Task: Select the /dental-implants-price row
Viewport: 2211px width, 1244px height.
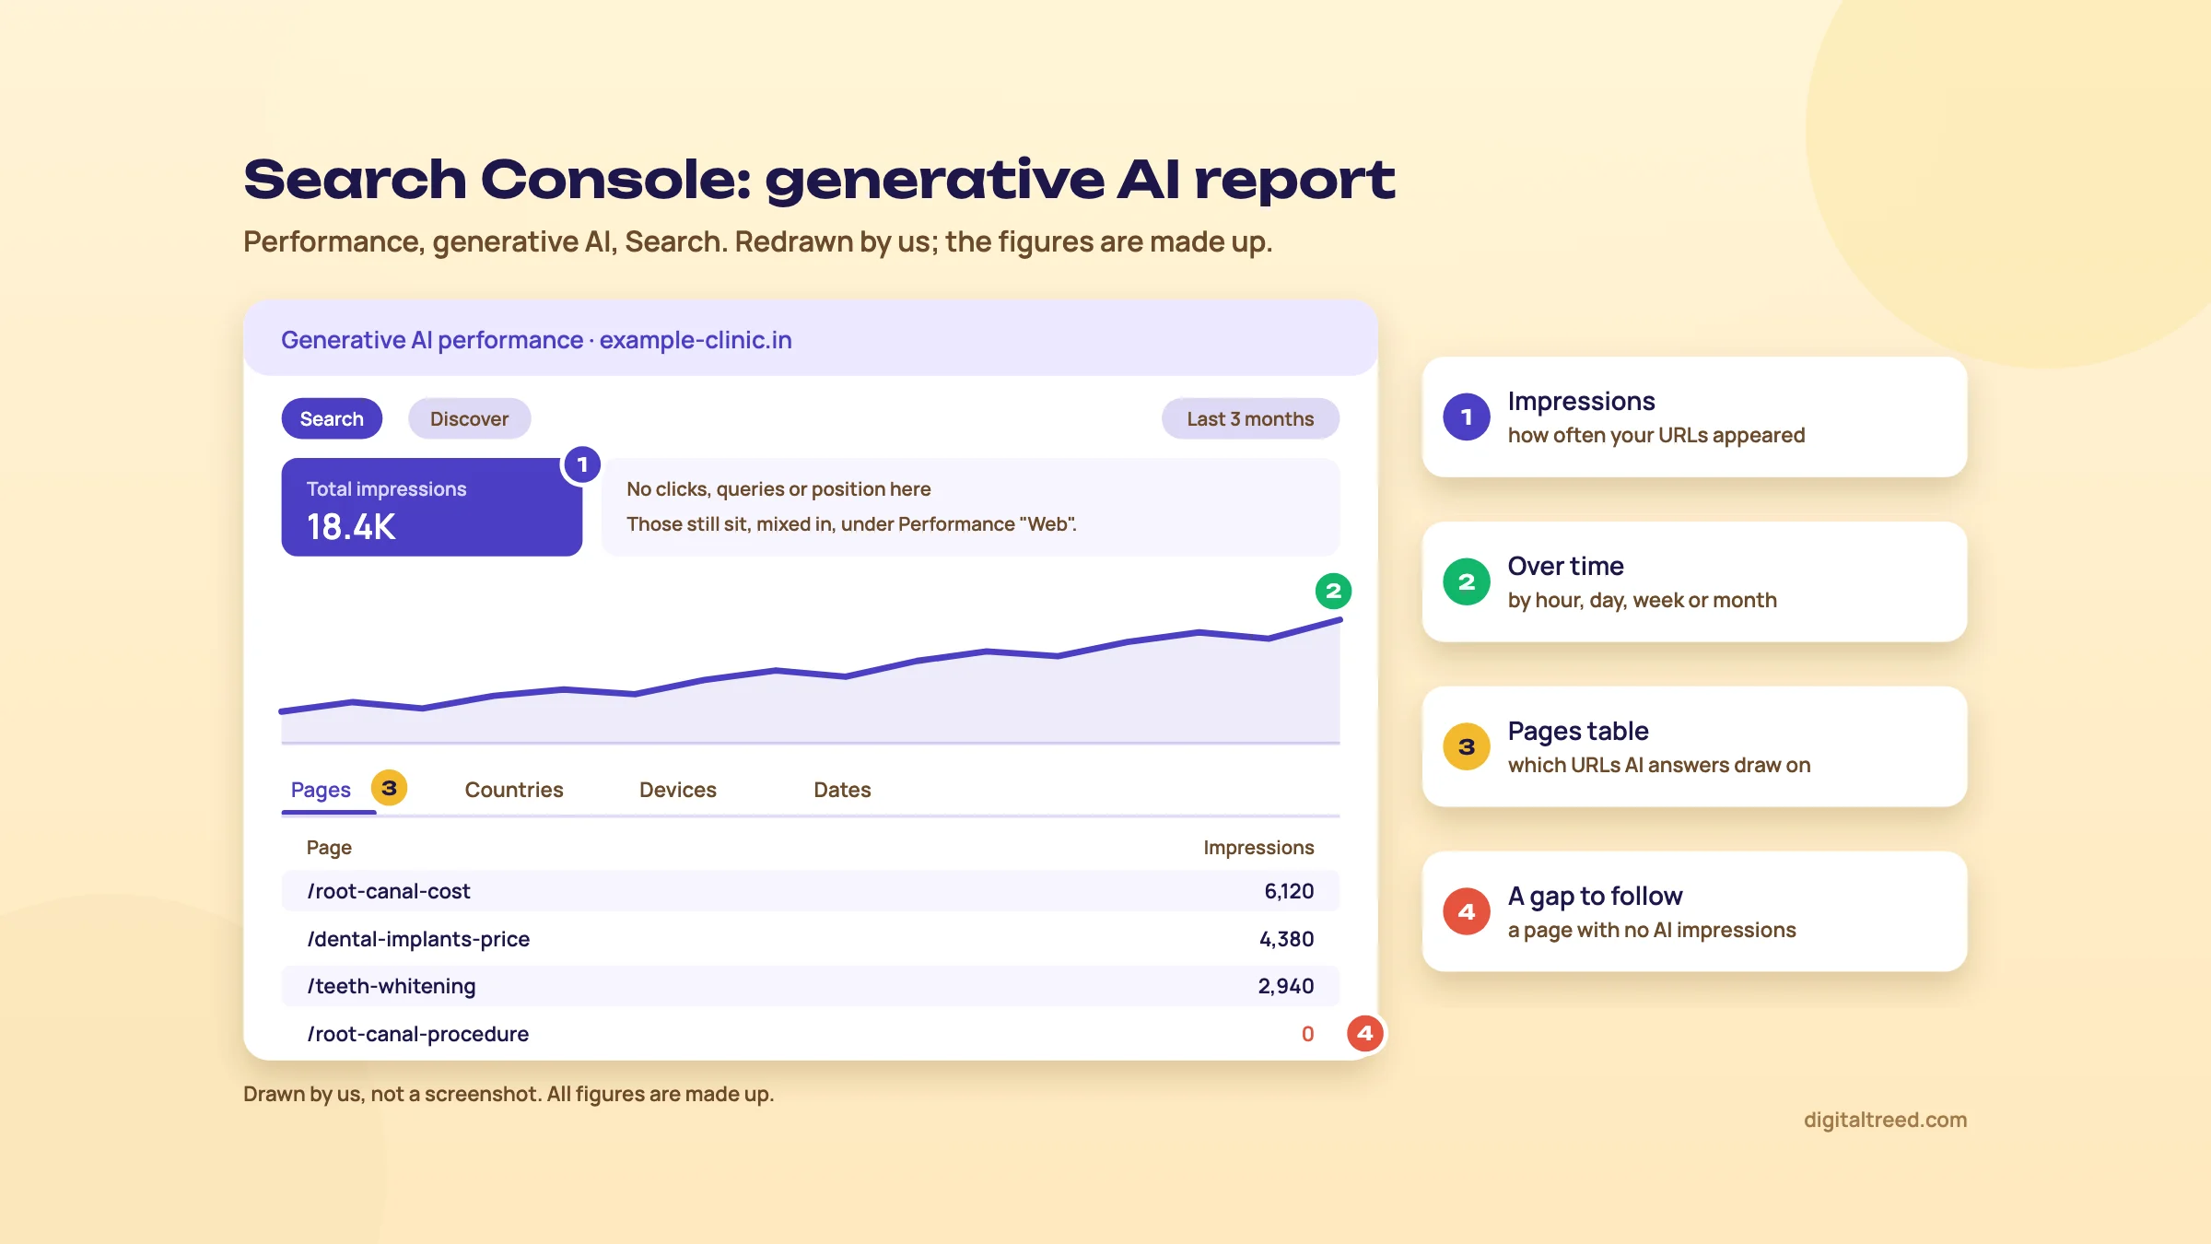Action: click(x=811, y=939)
